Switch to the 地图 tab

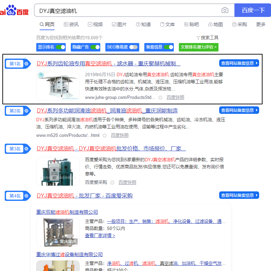tap(215, 24)
